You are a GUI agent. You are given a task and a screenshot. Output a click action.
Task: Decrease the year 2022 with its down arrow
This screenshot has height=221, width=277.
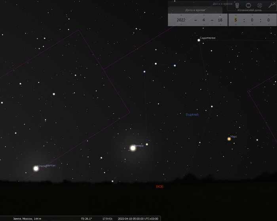(x=181, y=24)
